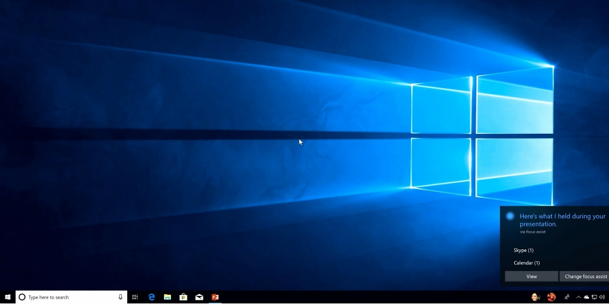The height and width of the screenshot is (304, 609).
Task: Click the Cortana icon in the notification
Action: tap(510, 216)
